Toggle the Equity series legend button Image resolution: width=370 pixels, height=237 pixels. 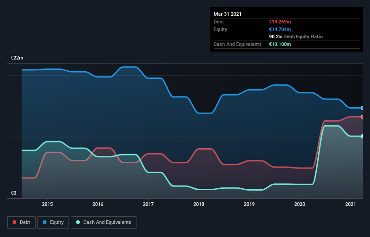tap(53, 223)
